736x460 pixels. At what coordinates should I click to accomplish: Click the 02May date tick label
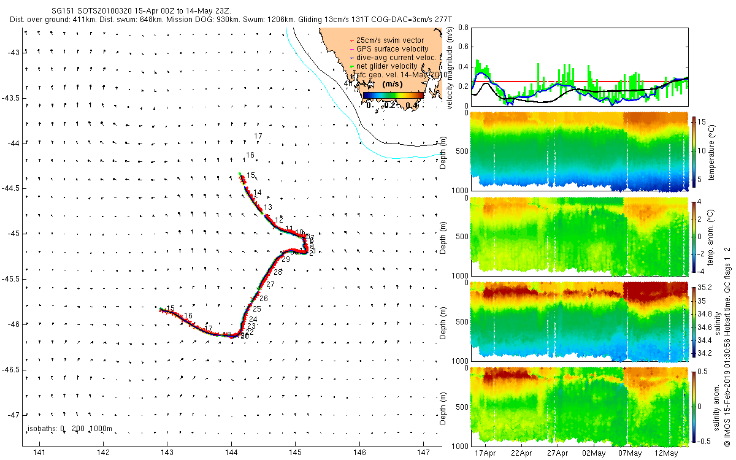point(594,454)
